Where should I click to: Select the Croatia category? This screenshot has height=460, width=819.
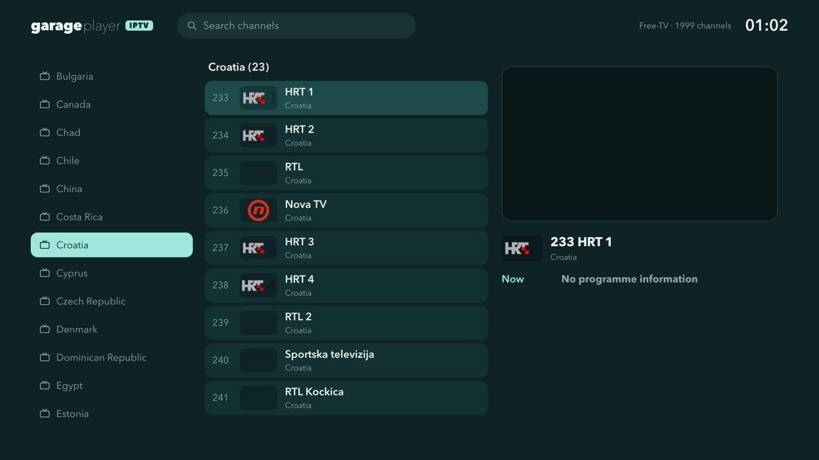(x=111, y=245)
